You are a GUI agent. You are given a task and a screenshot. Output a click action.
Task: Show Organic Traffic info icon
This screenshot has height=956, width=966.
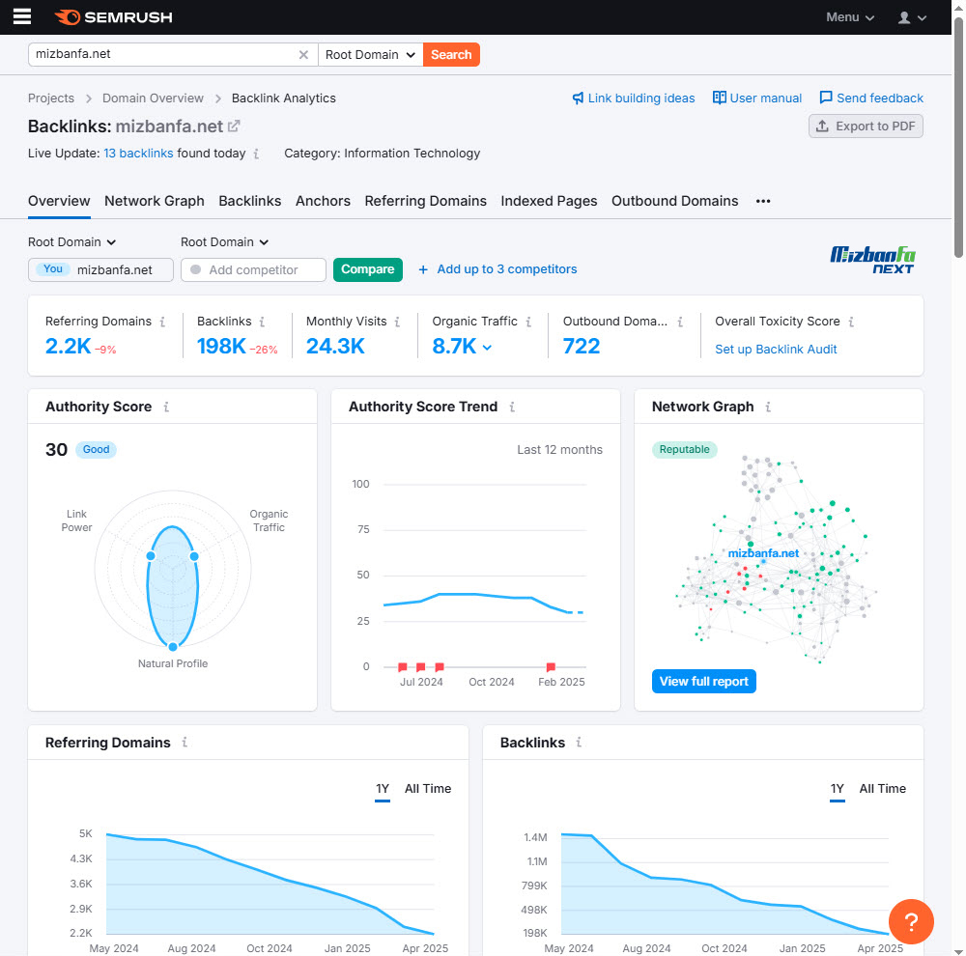pyautogui.click(x=528, y=322)
